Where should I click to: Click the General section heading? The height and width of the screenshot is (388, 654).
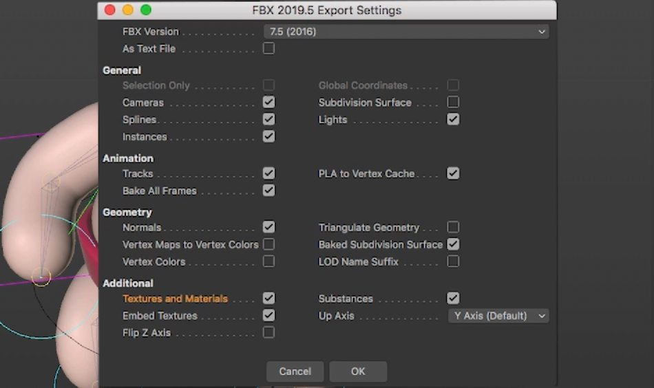(x=122, y=70)
